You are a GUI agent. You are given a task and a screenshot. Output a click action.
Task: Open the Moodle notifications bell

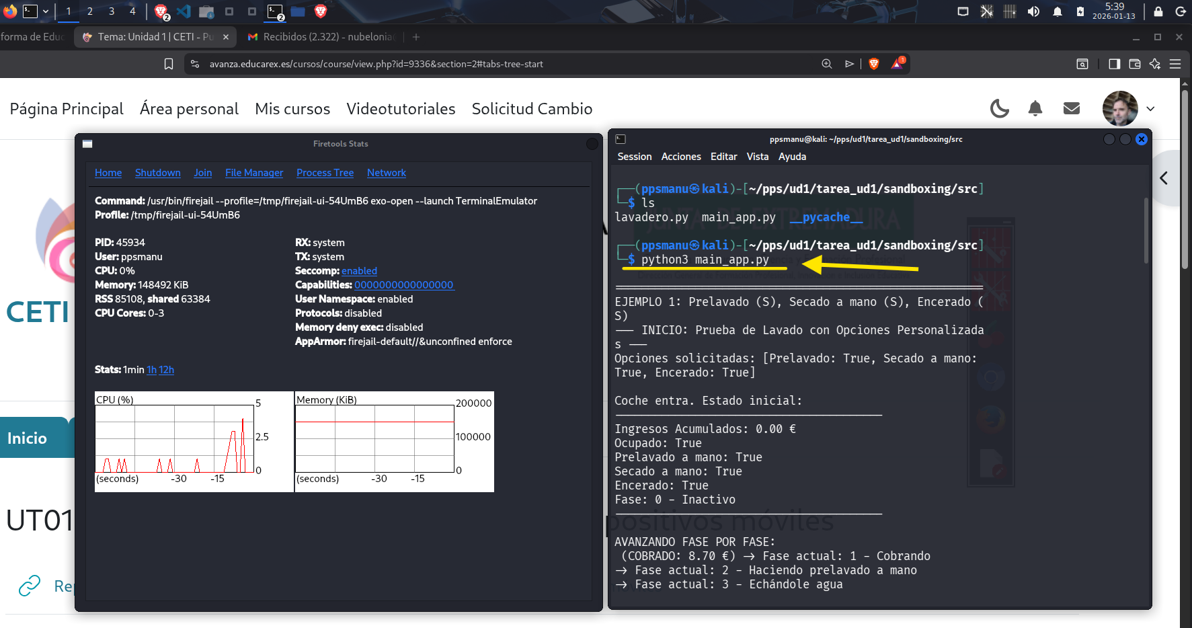tap(1035, 108)
